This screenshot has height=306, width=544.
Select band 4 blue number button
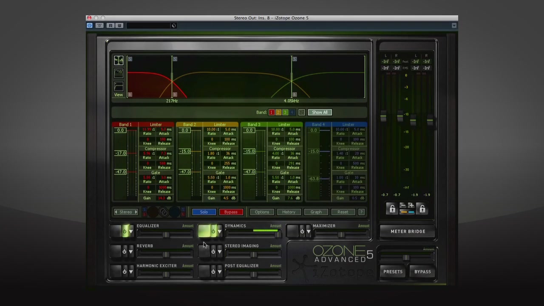pos(292,112)
